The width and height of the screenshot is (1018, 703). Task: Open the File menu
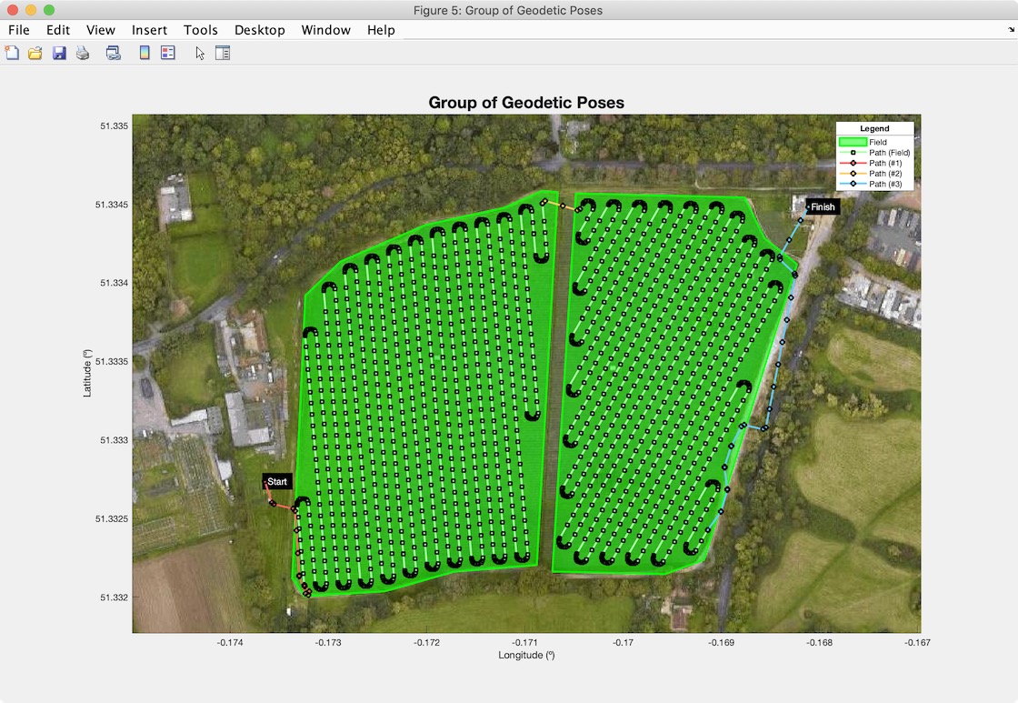point(18,30)
